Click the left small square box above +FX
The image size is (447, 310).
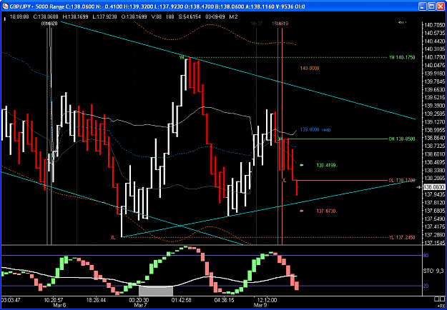coord(436,299)
